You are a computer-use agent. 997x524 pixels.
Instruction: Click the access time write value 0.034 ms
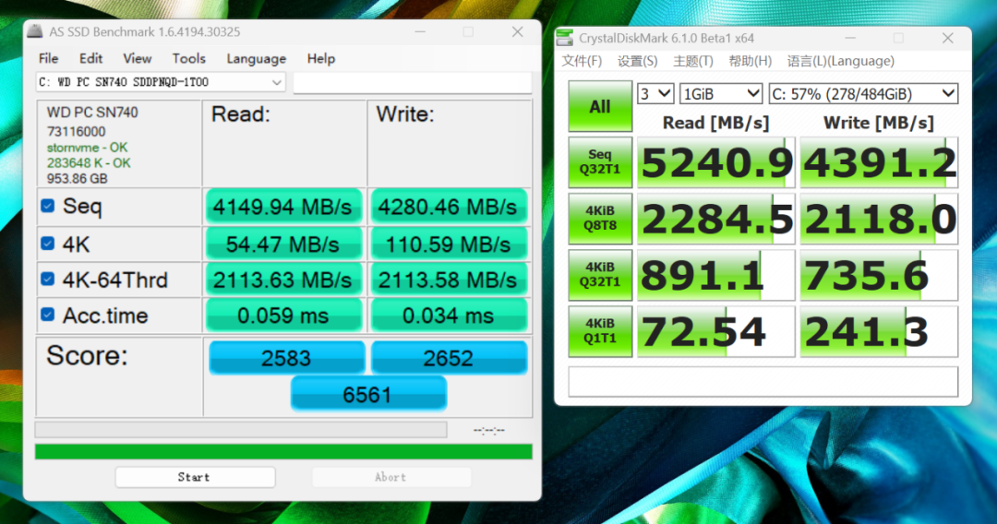click(449, 316)
